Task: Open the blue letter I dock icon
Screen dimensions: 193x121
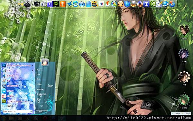Action: pos(146,4)
